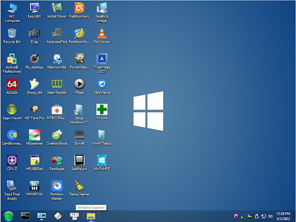Open KeyboardTest utility
Image resolution: width=296 pixels, height=222 pixels.
coord(57,36)
